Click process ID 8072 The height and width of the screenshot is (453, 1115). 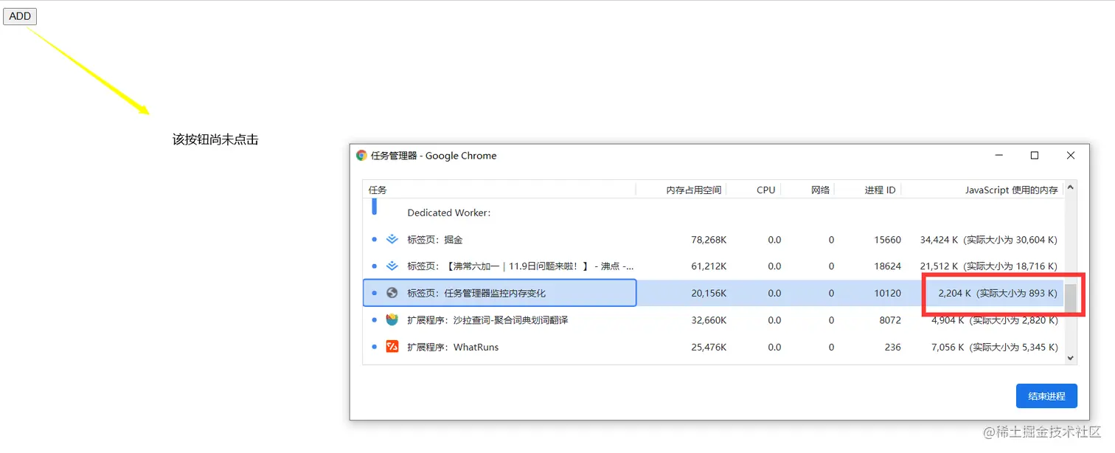891,320
